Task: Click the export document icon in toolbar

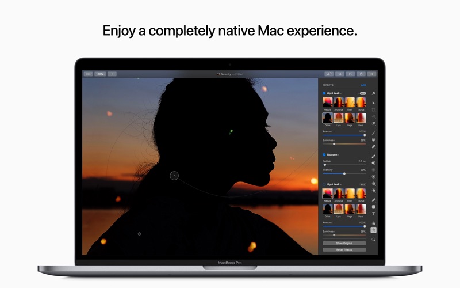Action: [x=350, y=74]
